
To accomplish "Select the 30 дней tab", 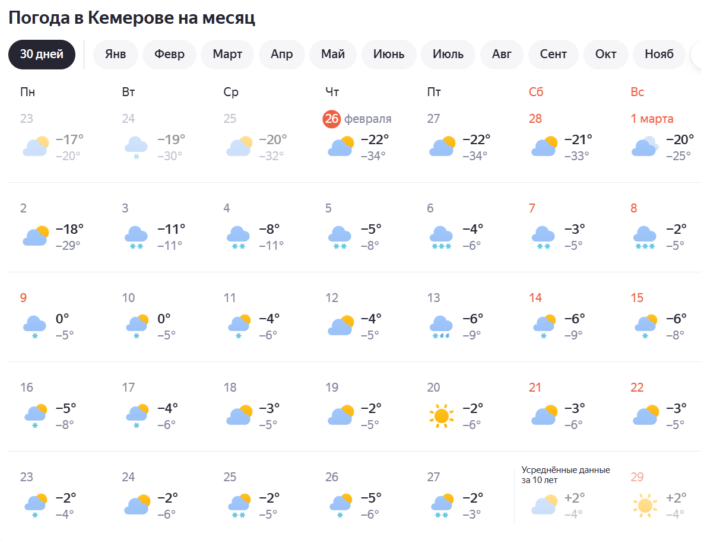I will pyautogui.click(x=42, y=55).
